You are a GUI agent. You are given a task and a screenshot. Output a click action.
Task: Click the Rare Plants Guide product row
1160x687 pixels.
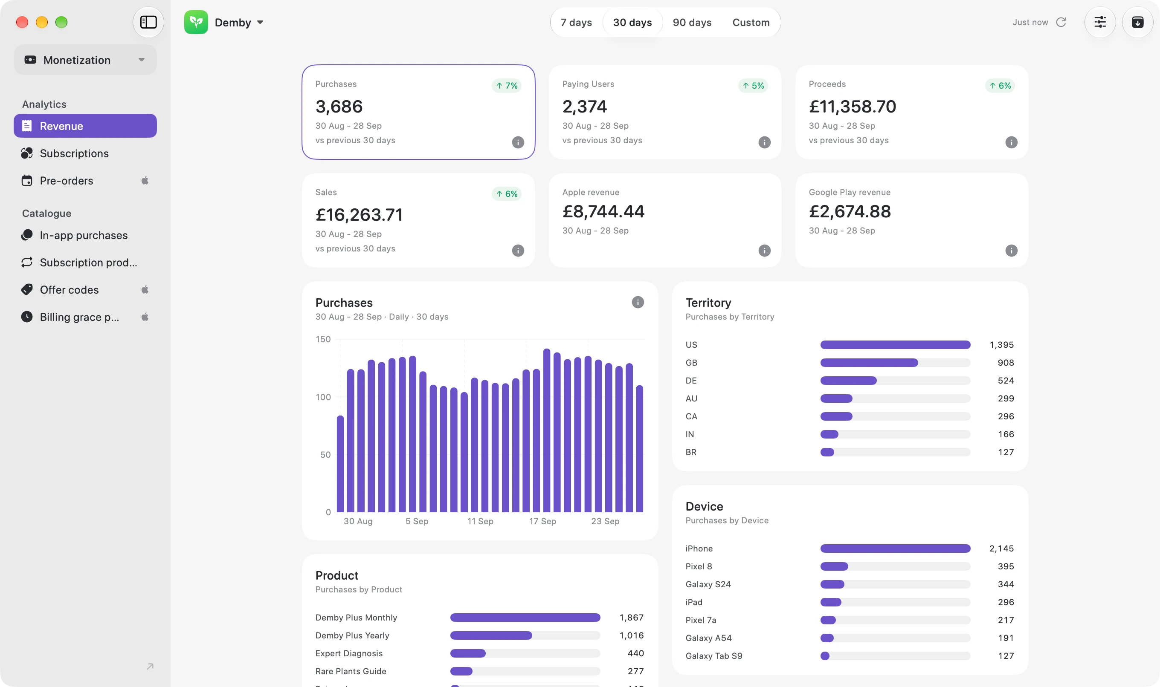pyautogui.click(x=479, y=671)
